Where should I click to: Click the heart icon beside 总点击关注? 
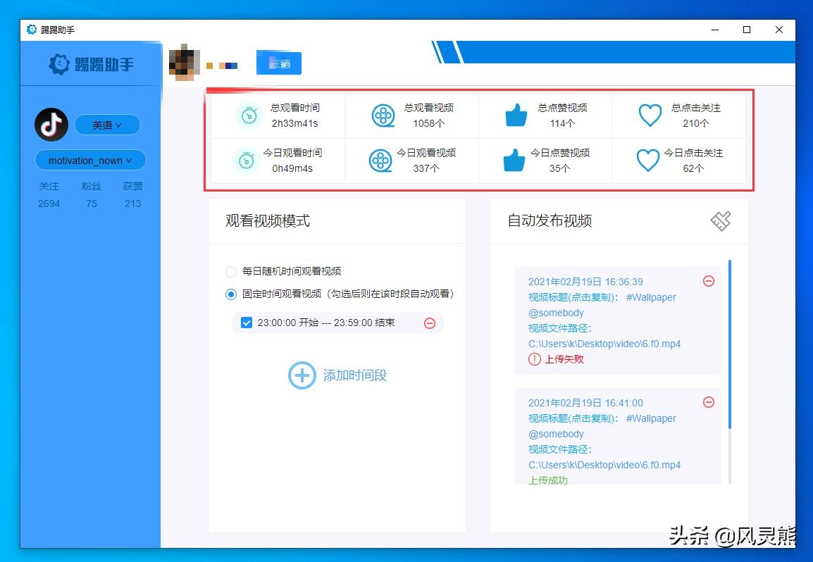click(x=650, y=115)
